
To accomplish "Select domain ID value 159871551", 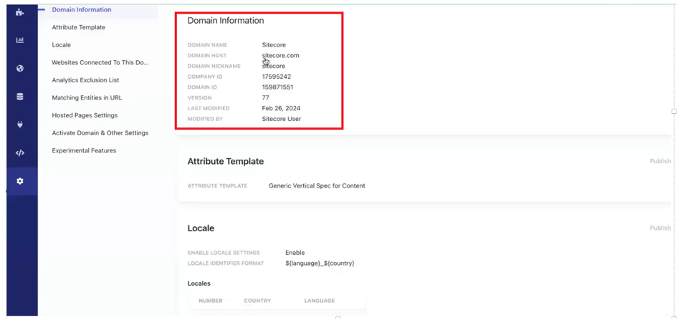I will point(277,87).
